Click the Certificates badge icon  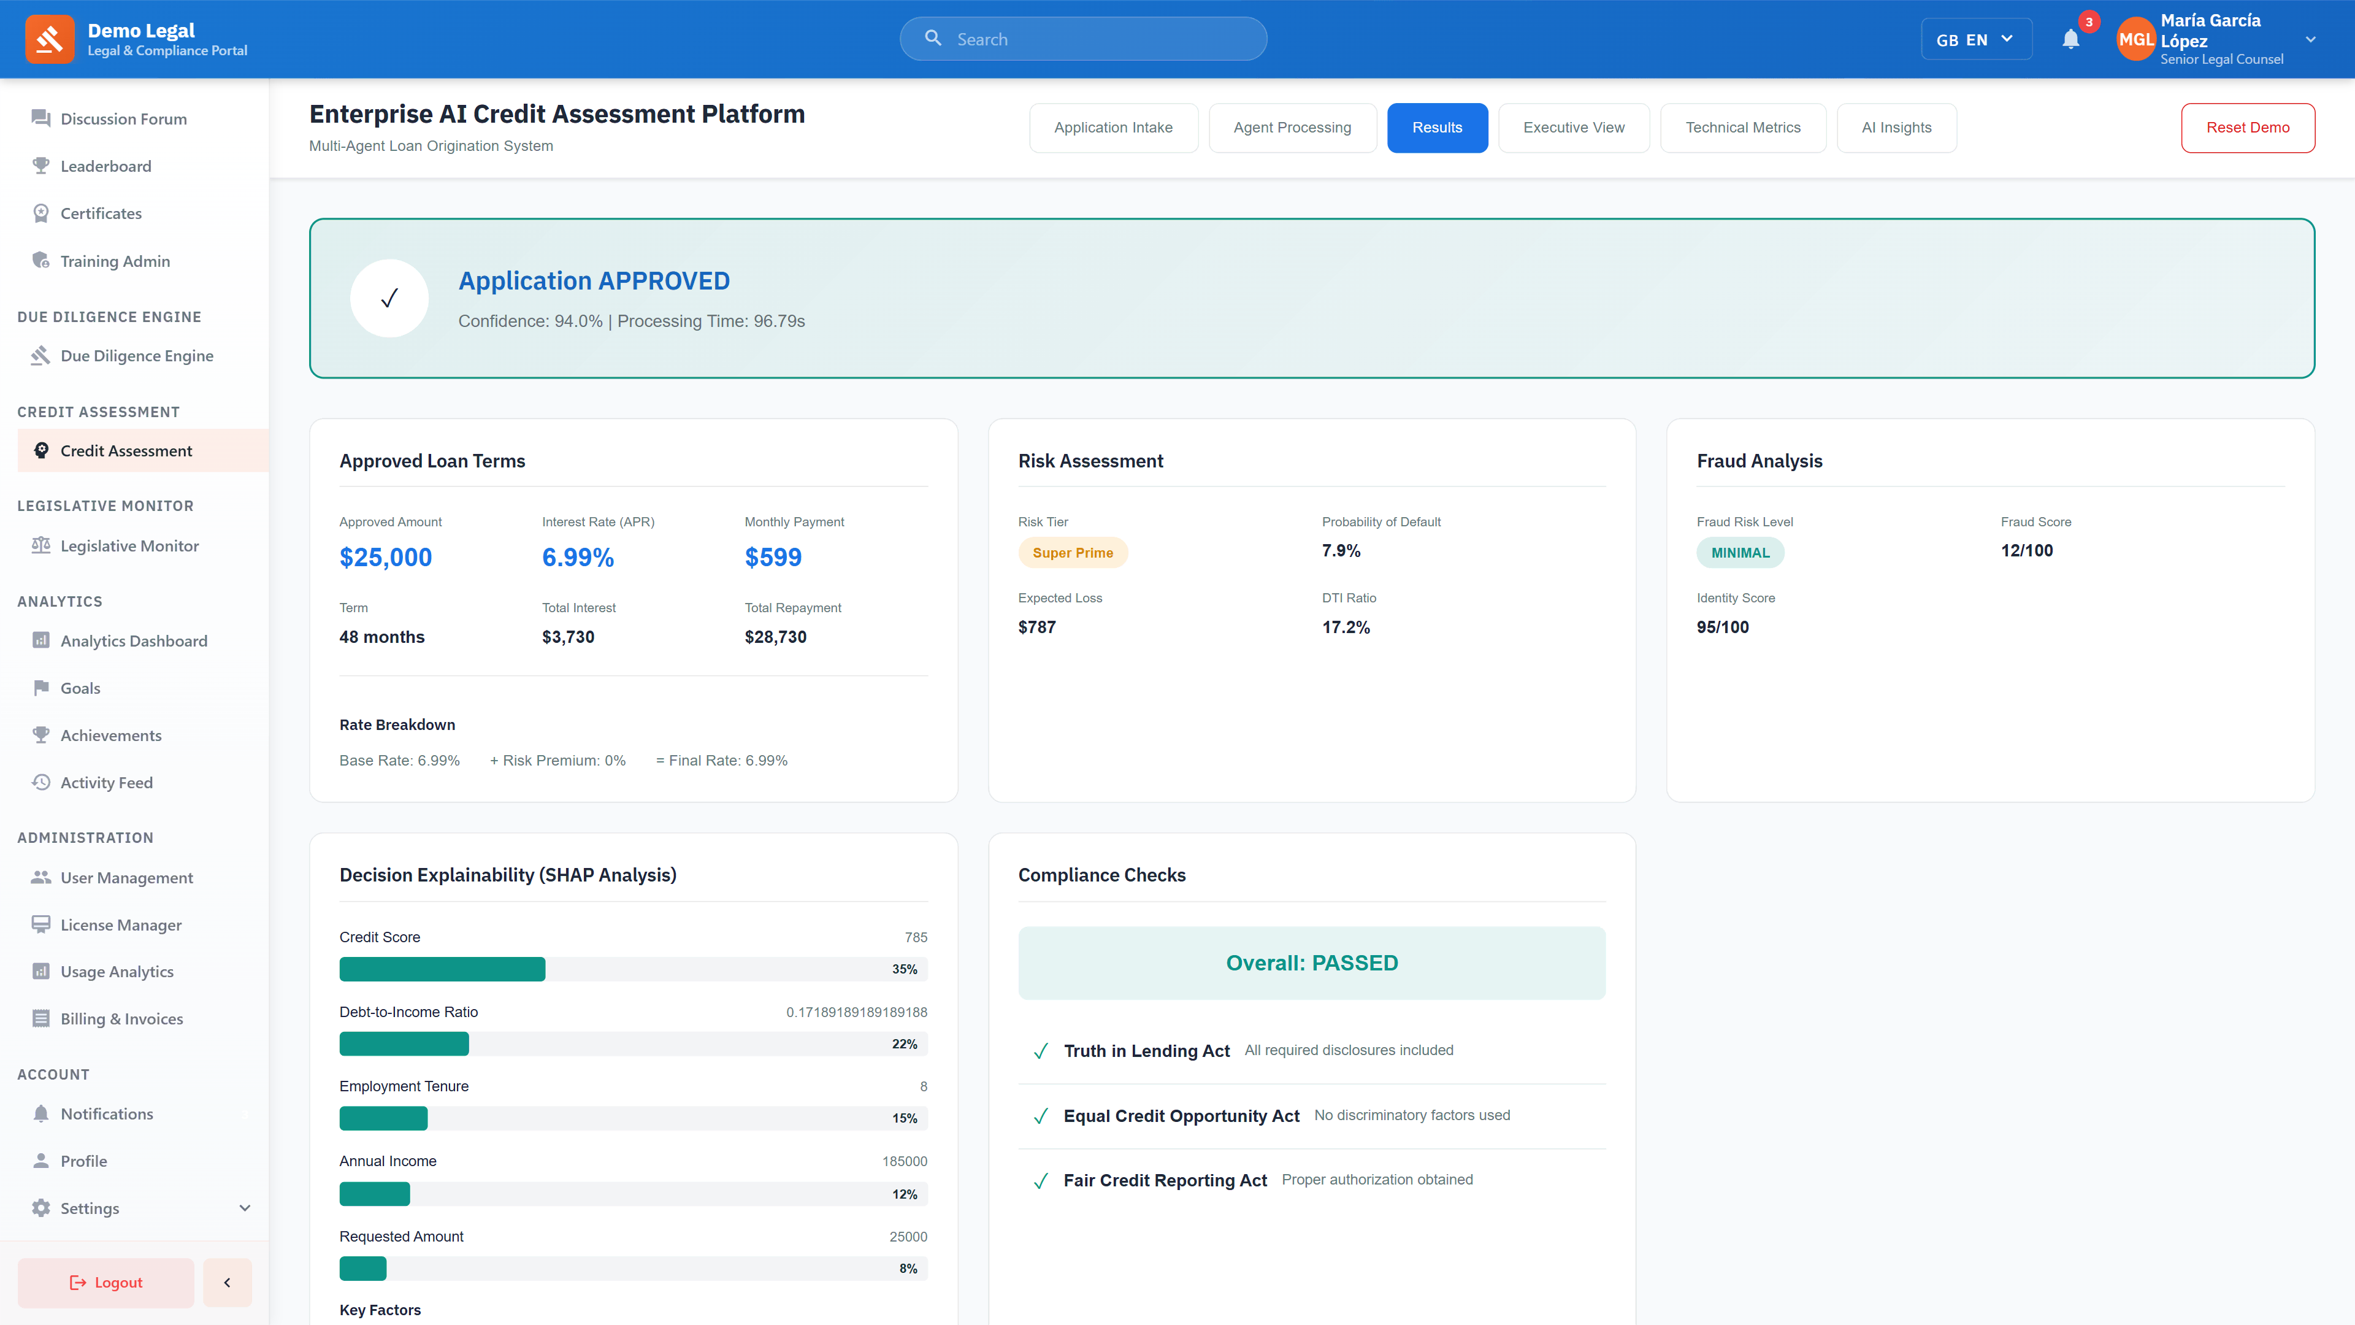[x=40, y=213]
